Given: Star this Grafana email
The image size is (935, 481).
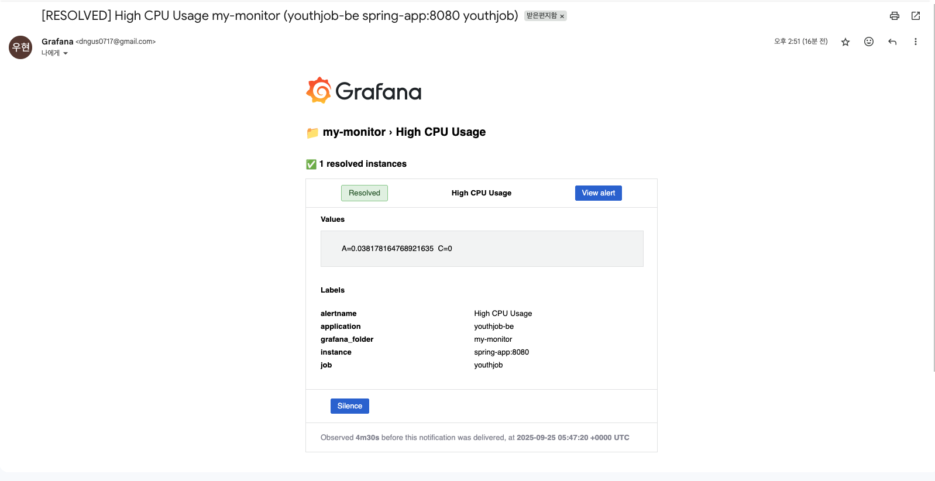Looking at the screenshot, I should pos(845,42).
